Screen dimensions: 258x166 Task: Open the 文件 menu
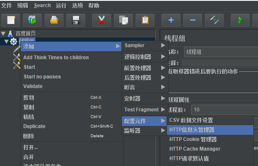pos(6,5)
